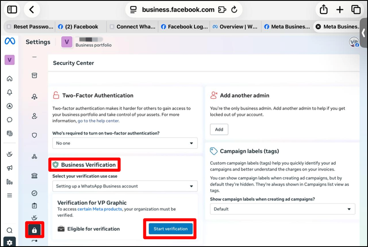Click the bar chart insights icon
This screenshot has width=368, height=247.
point(10,182)
